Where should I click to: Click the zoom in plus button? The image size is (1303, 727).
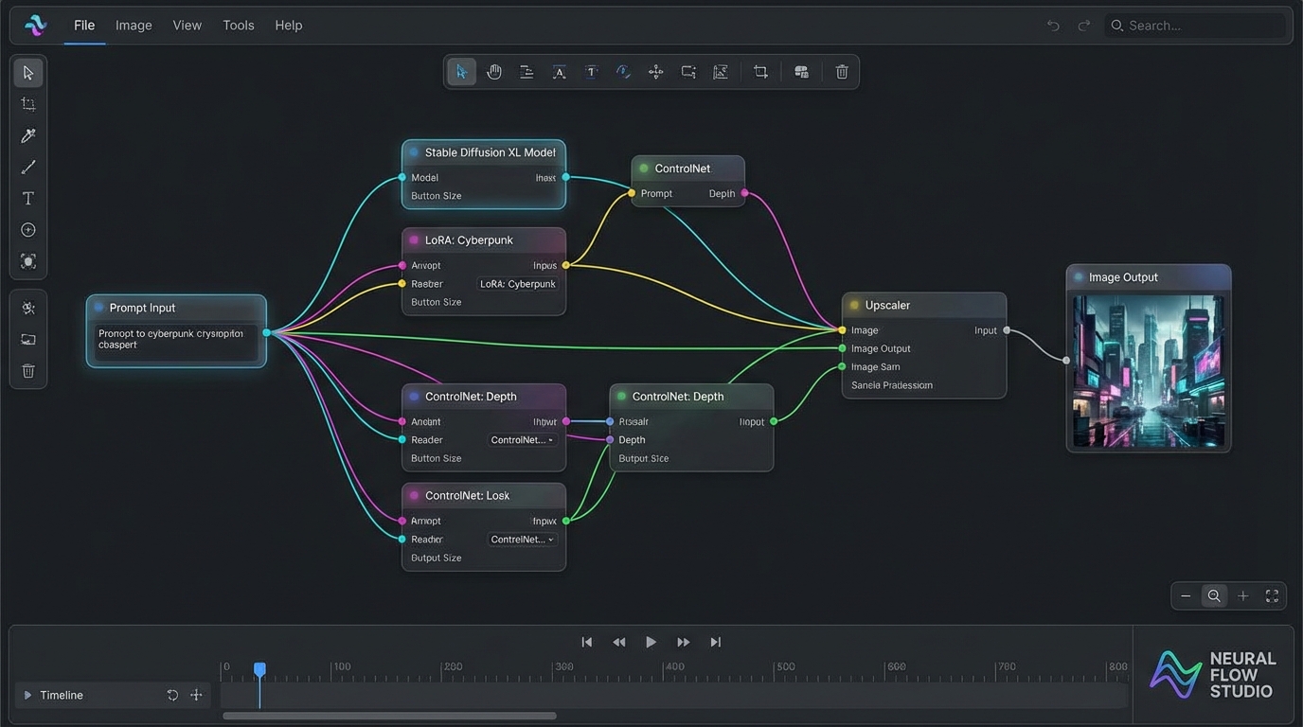coord(1242,595)
